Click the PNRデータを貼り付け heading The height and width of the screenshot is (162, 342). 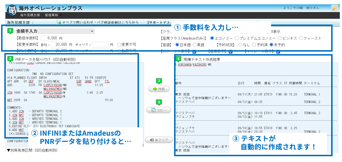pyautogui.click(x=46, y=59)
